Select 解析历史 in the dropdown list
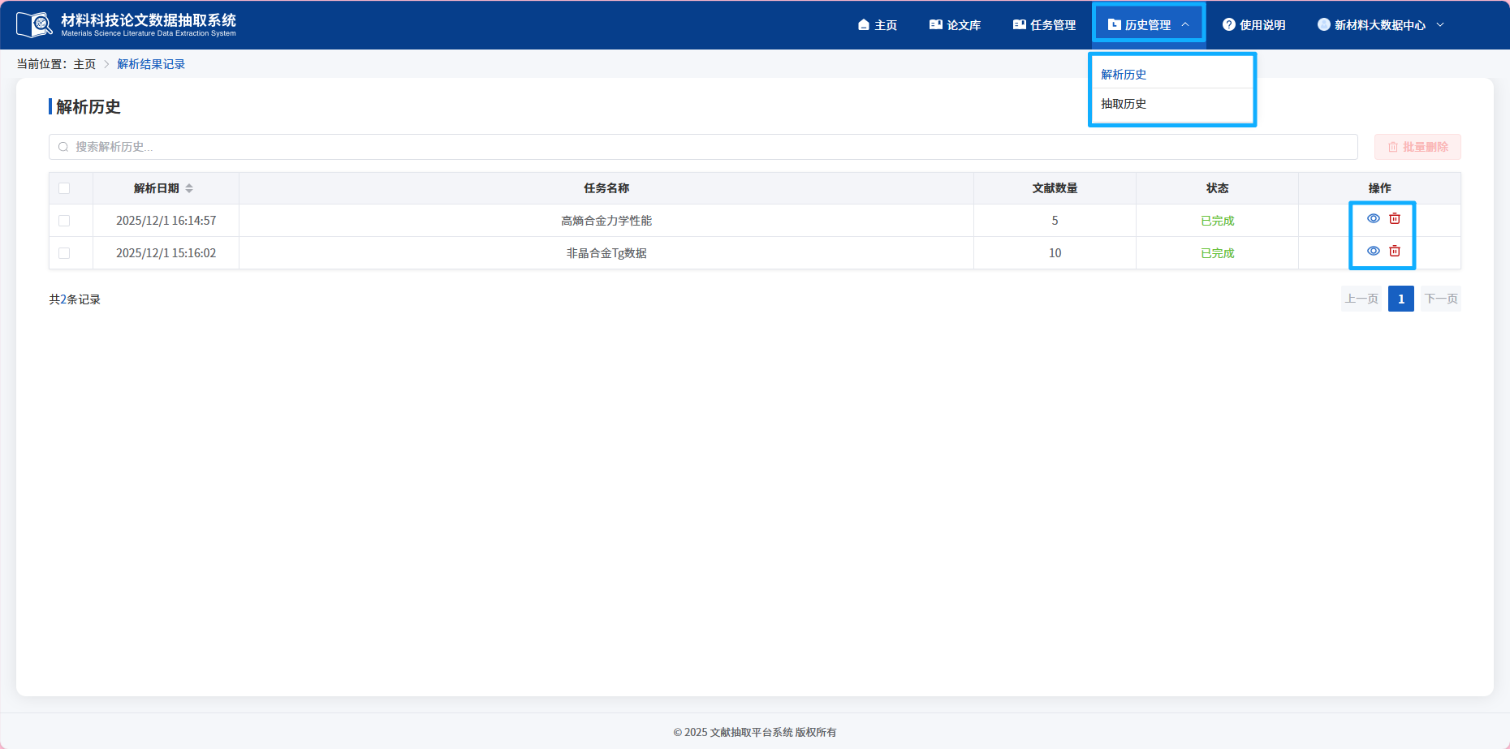The width and height of the screenshot is (1510, 749). coord(1124,75)
